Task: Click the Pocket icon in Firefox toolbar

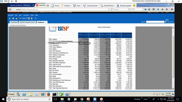Action: click(x=154, y=9)
